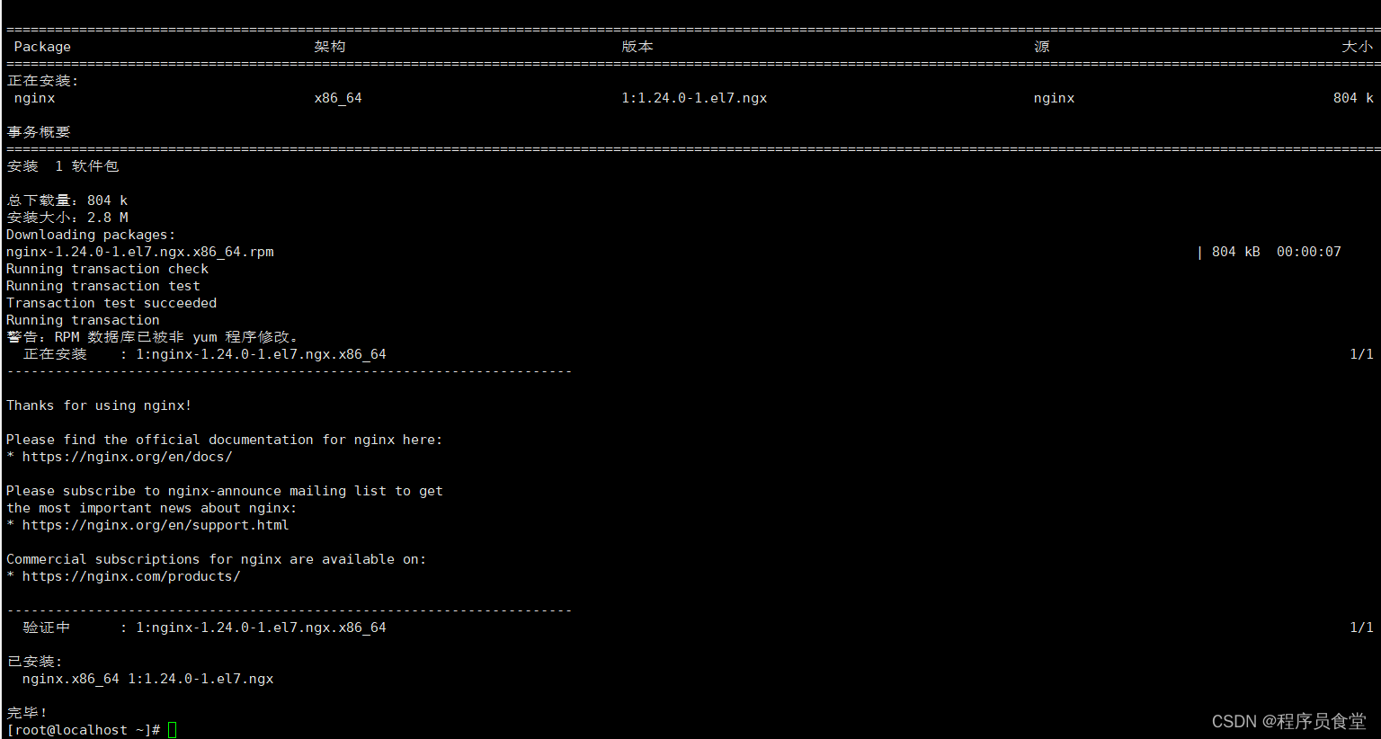
Task: Click the Transaction test succeeded line
Action: pyautogui.click(x=111, y=302)
